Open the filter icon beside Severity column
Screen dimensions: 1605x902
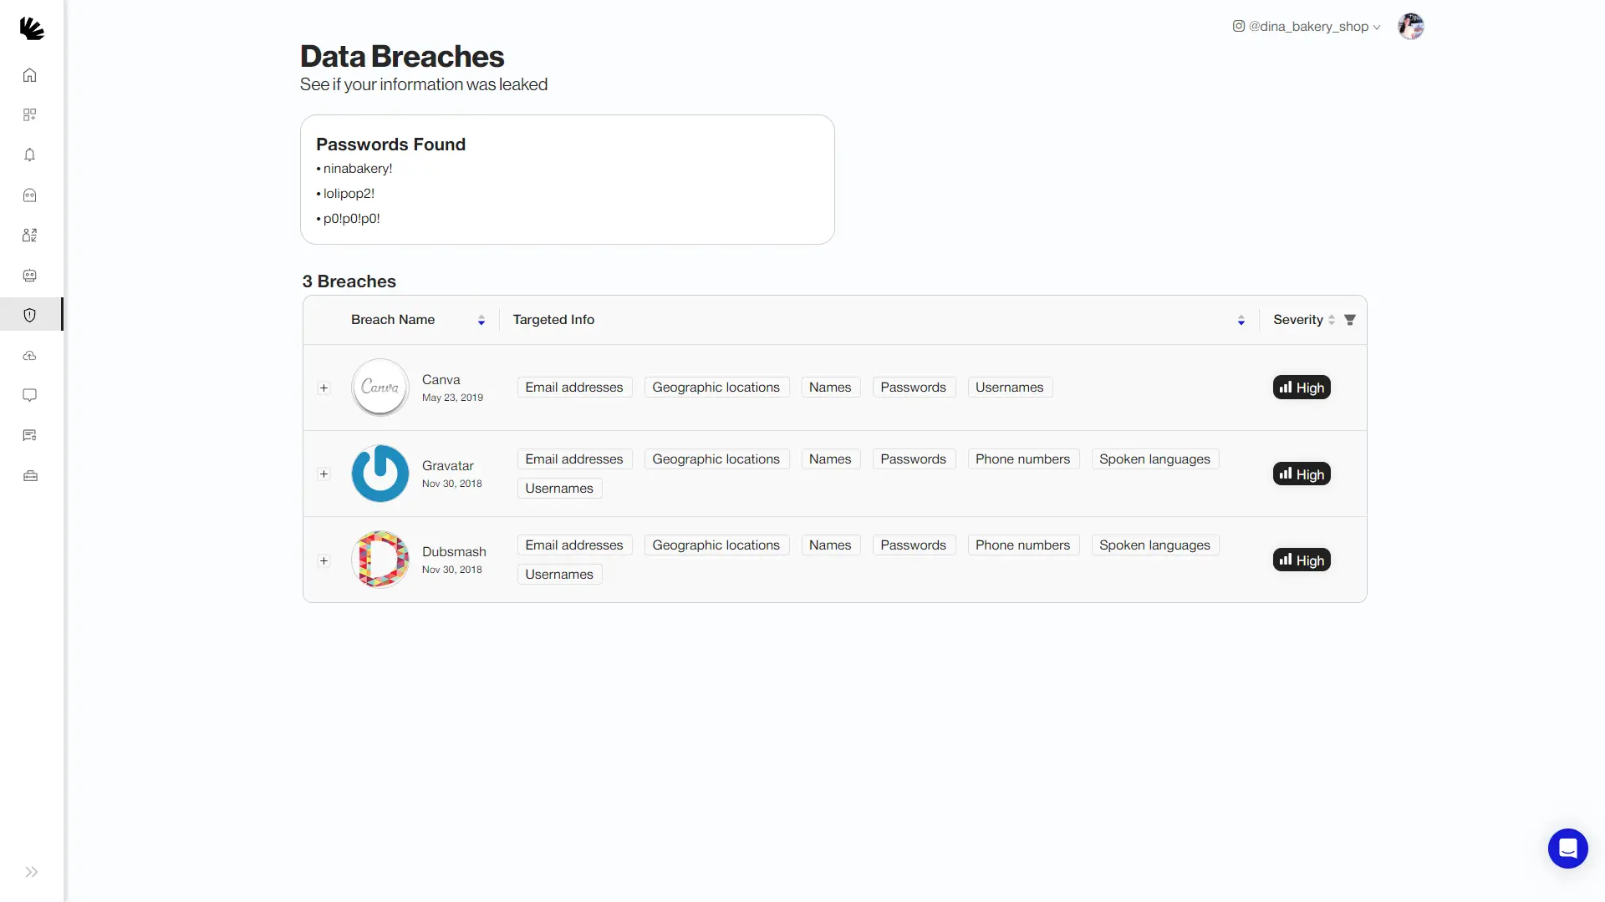1350,320
